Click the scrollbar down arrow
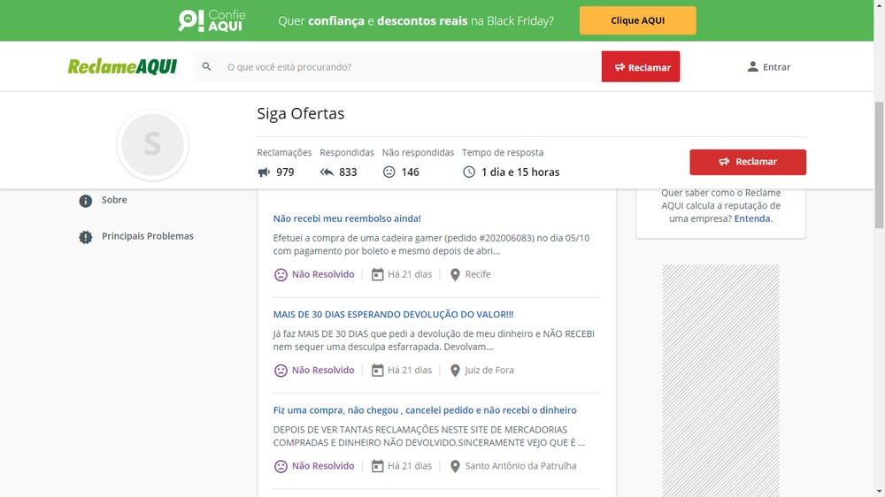Viewport: 885px width, 497px height. (879, 492)
